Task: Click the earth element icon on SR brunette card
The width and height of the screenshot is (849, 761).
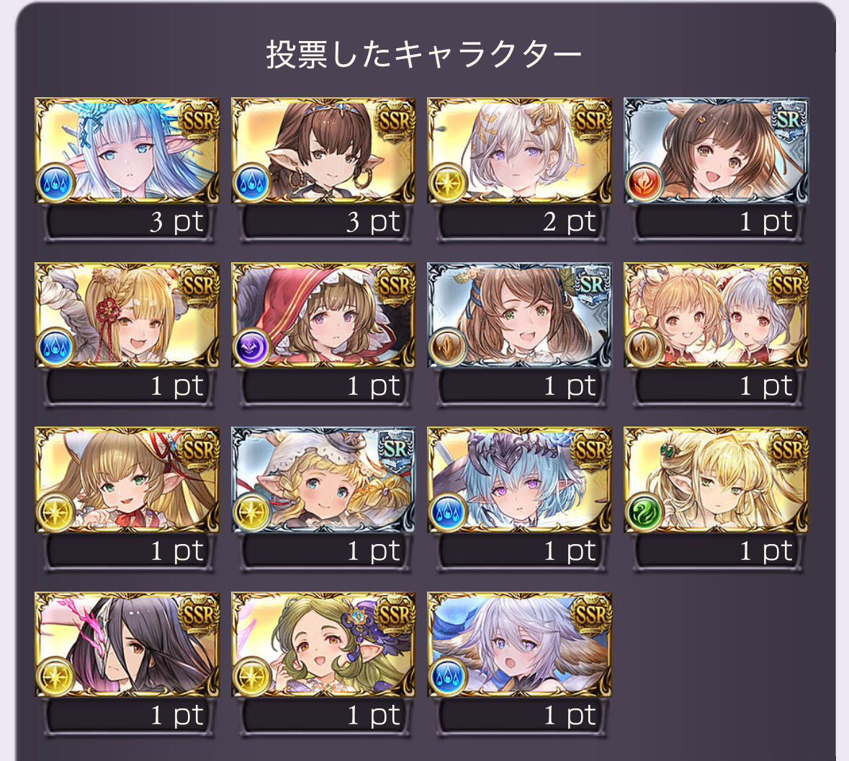Action: 448,347
